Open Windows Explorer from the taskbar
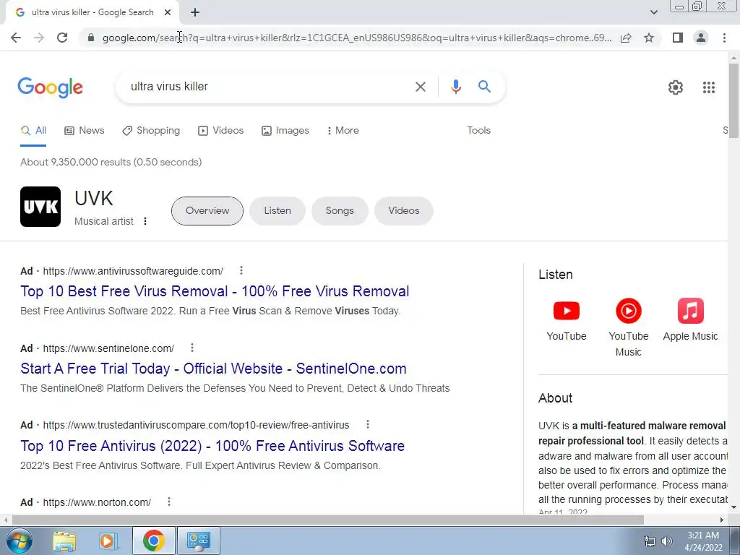Screen dimensions: 740x555 (64, 541)
